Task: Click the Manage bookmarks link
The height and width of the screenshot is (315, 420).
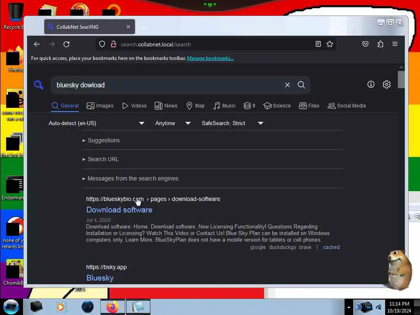Action: [210, 58]
